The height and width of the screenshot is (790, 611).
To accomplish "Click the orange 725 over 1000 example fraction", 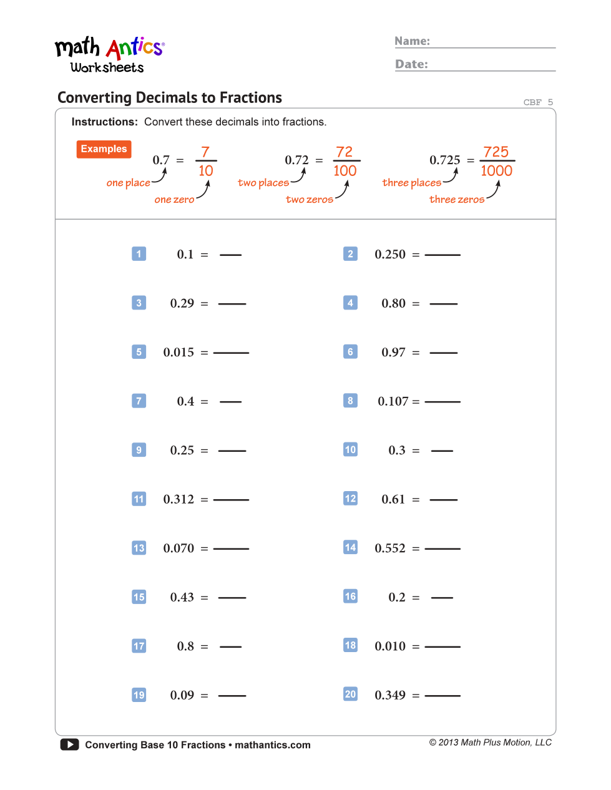I will pyautogui.click(x=496, y=162).
